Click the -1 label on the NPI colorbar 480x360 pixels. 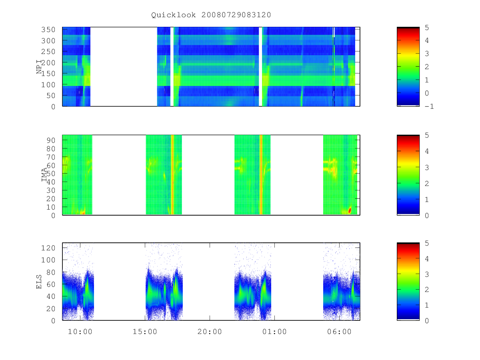click(430, 106)
